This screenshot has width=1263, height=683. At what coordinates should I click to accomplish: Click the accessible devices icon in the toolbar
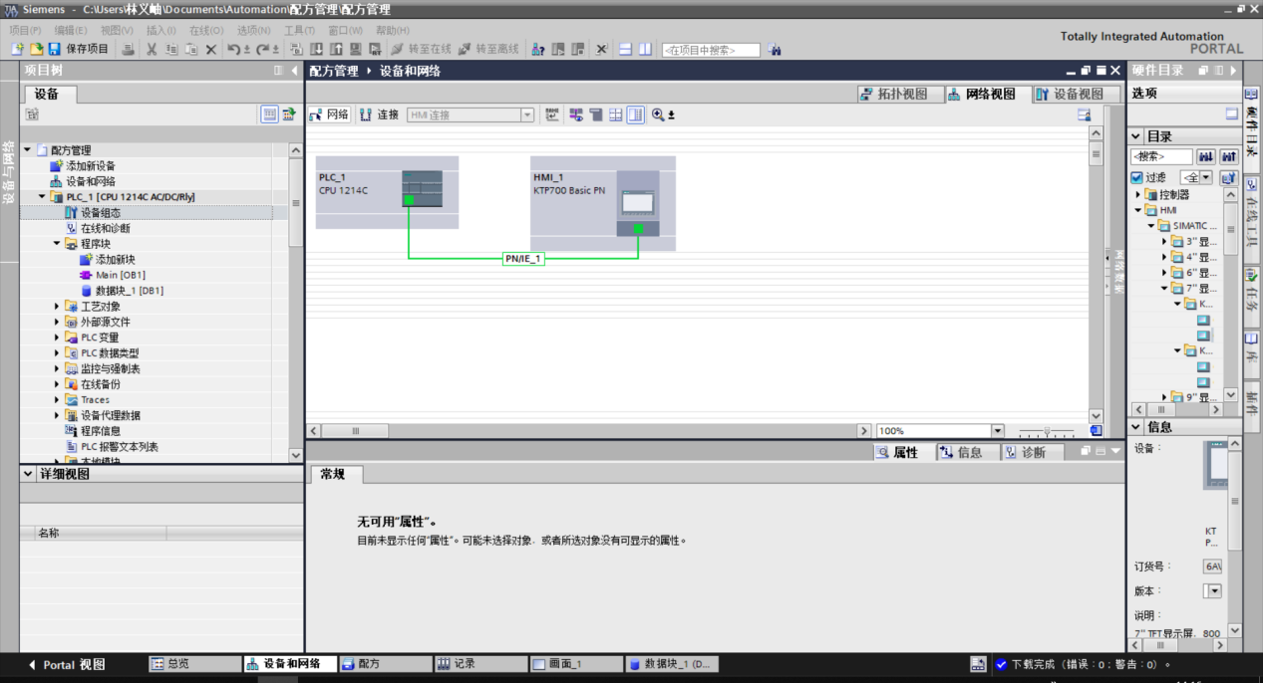click(538, 49)
